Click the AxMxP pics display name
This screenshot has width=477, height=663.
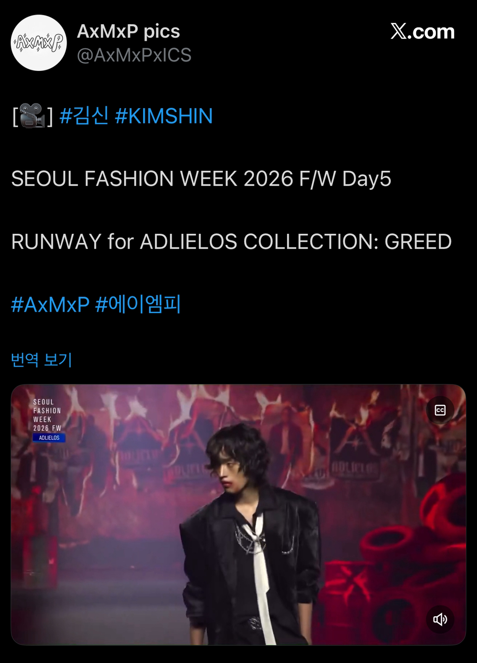(129, 31)
